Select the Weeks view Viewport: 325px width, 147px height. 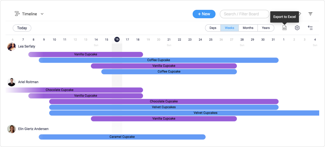point(229,28)
